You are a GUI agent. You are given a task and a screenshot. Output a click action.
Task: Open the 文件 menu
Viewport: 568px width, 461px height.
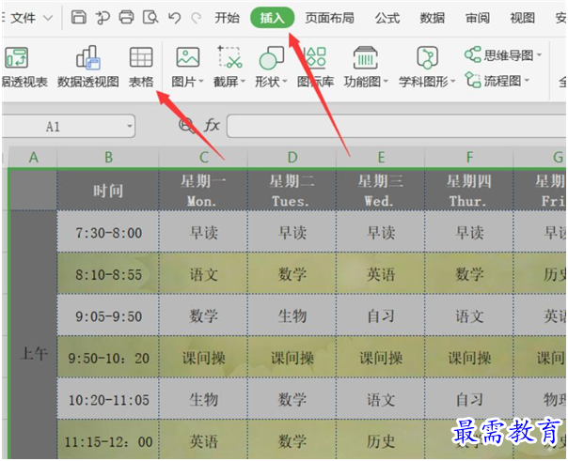[x=23, y=17]
